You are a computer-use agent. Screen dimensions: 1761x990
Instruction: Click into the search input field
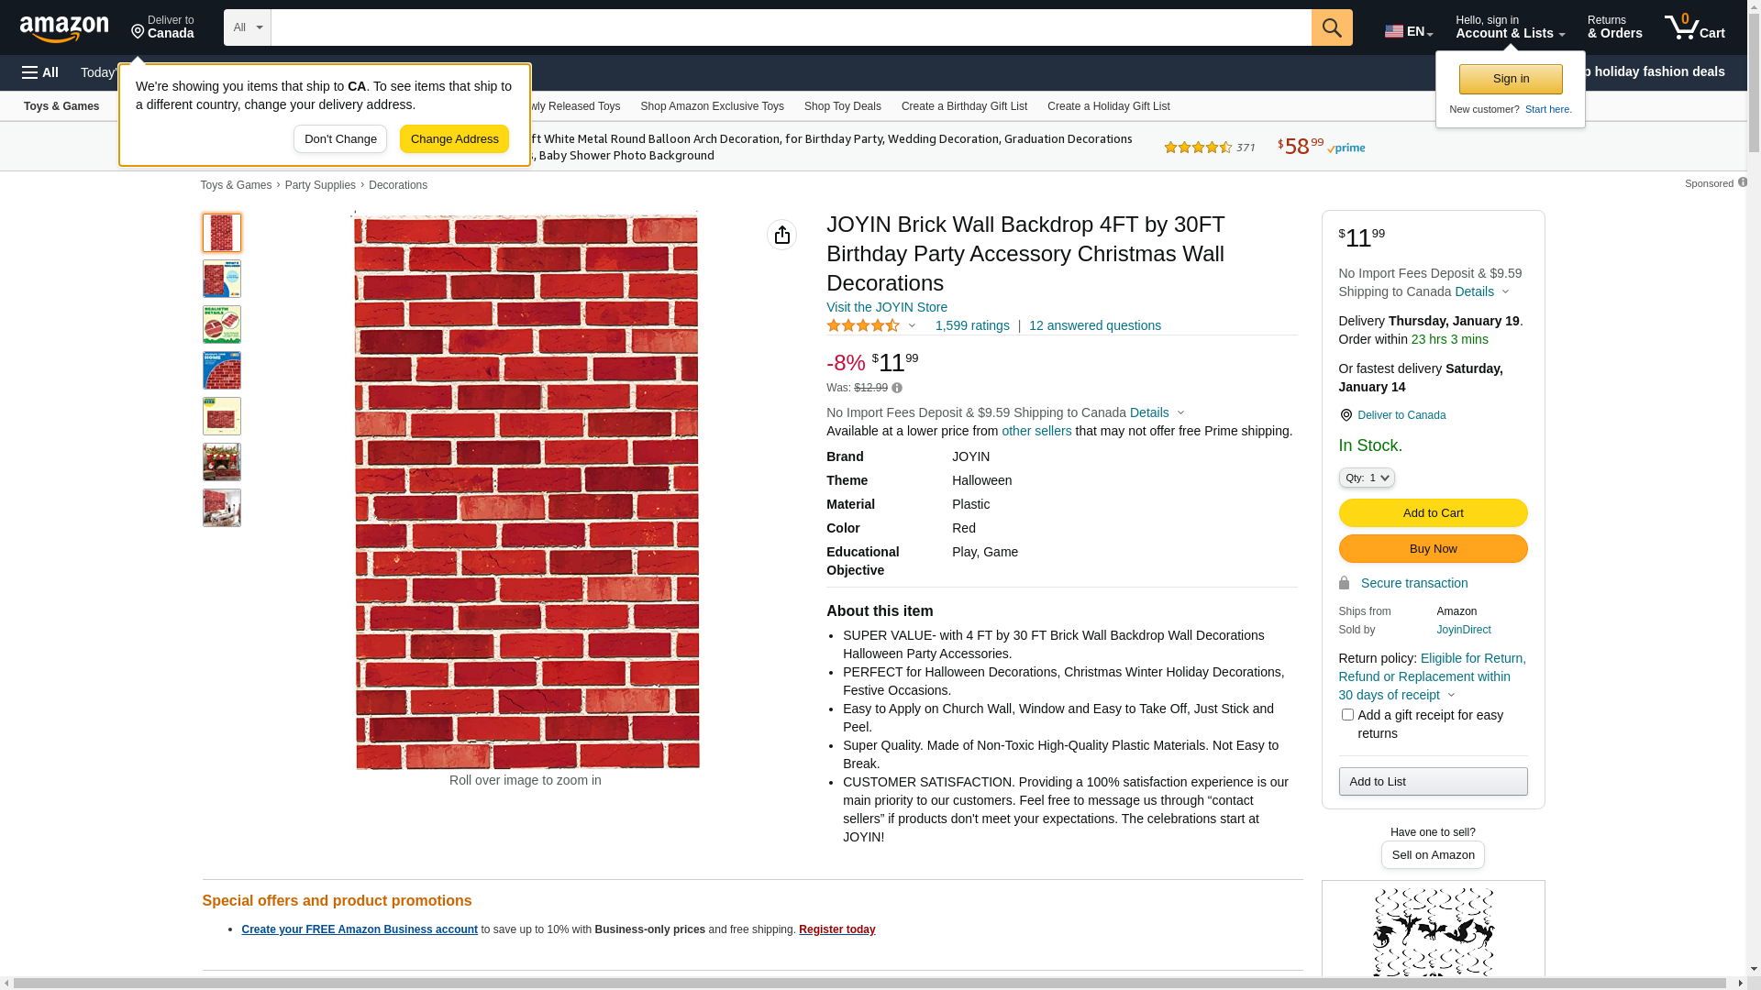tap(789, 27)
